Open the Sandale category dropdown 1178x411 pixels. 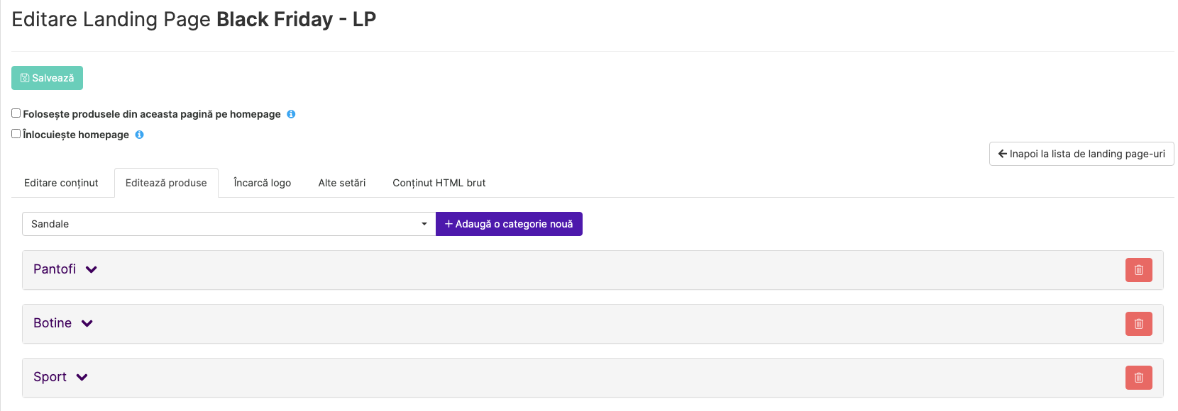[x=229, y=224]
